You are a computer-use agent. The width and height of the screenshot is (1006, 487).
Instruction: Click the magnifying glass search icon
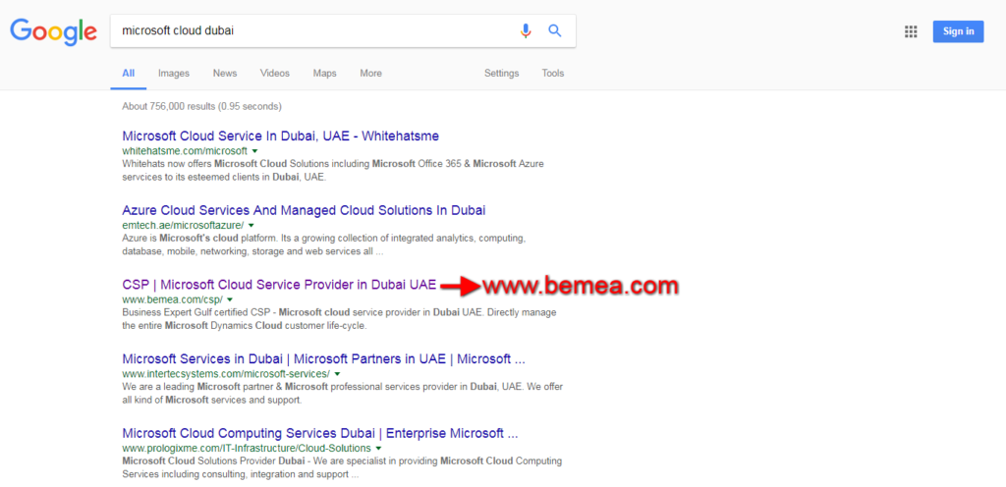(x=555, y=30)
